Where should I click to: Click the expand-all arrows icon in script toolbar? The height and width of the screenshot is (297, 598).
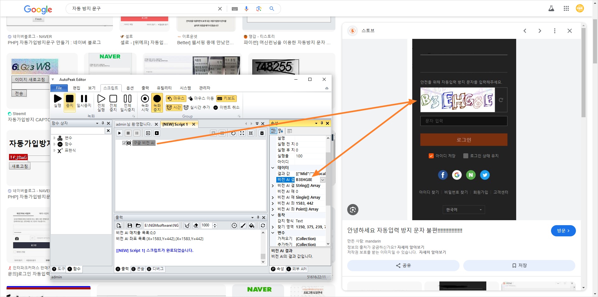[x=242, y=133]
